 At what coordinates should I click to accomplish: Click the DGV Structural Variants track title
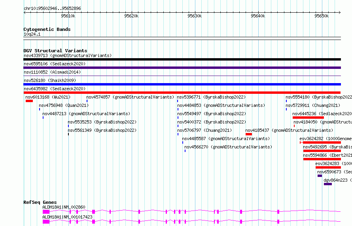click(55, 51)
